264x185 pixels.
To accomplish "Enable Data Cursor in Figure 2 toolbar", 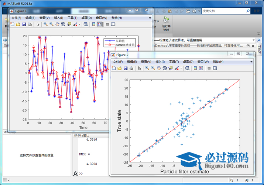I will coord(170,68).
